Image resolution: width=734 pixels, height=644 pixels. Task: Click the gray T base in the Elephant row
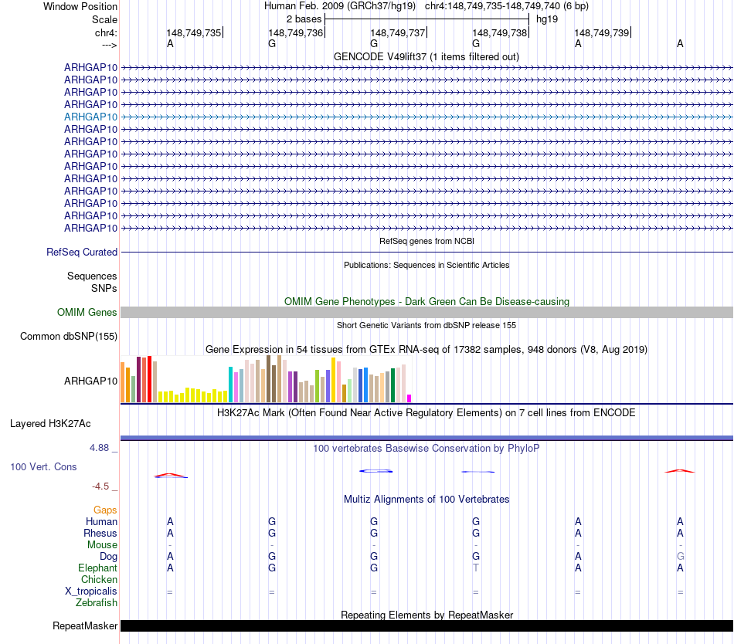(x=476, y=568)
